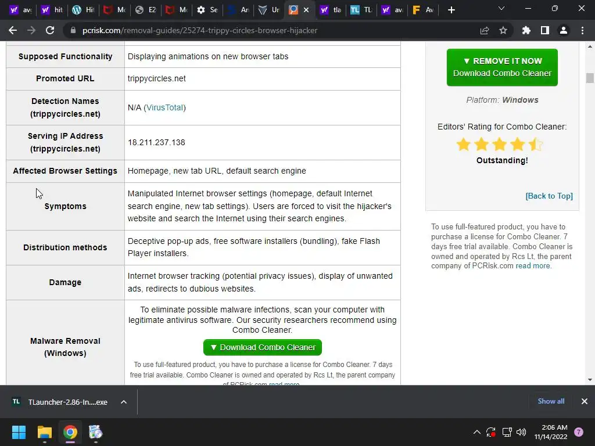The height and width of the screenshot is (446, 595).
Task: Open the network tray icon
Action: [507, 432]
